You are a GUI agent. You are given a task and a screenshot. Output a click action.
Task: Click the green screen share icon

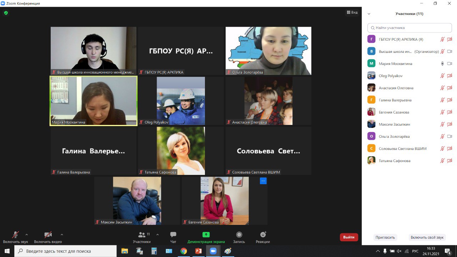[206, 235]
